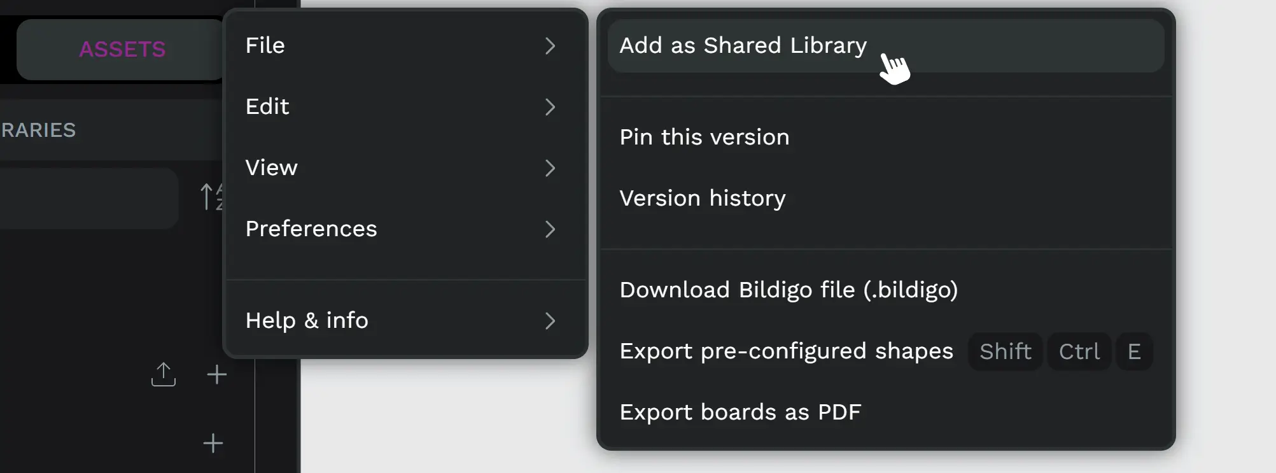Expand the Preferences submenu chevron
This screenshot has height=473, width=1276.
(x=550, y=229)
